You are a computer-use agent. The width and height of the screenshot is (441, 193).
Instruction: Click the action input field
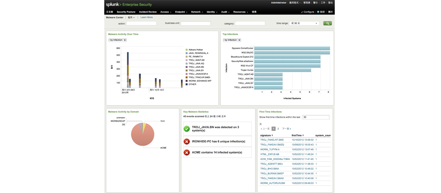[141, 23]
